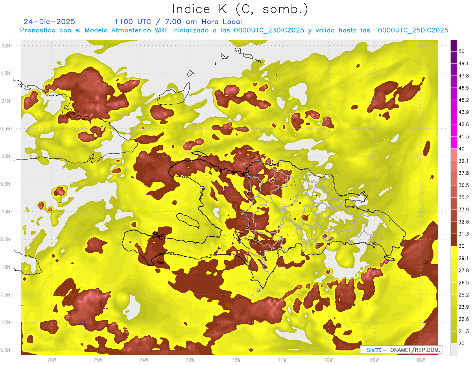This screenshot has width=472, height=365.
Task: Click the '68W' longitude label
Action: coord(420,359)
